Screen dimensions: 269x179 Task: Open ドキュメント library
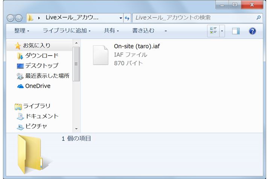(42, 116)
